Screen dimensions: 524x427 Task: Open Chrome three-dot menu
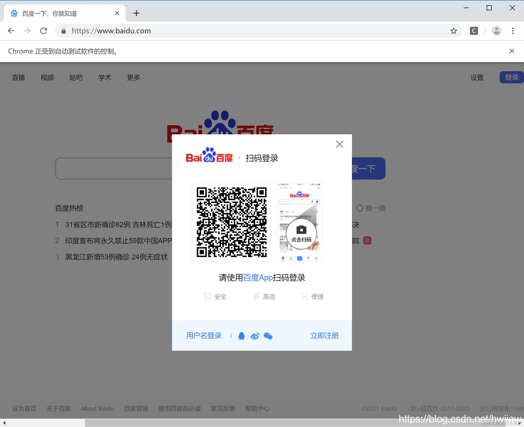coord(513,31)
